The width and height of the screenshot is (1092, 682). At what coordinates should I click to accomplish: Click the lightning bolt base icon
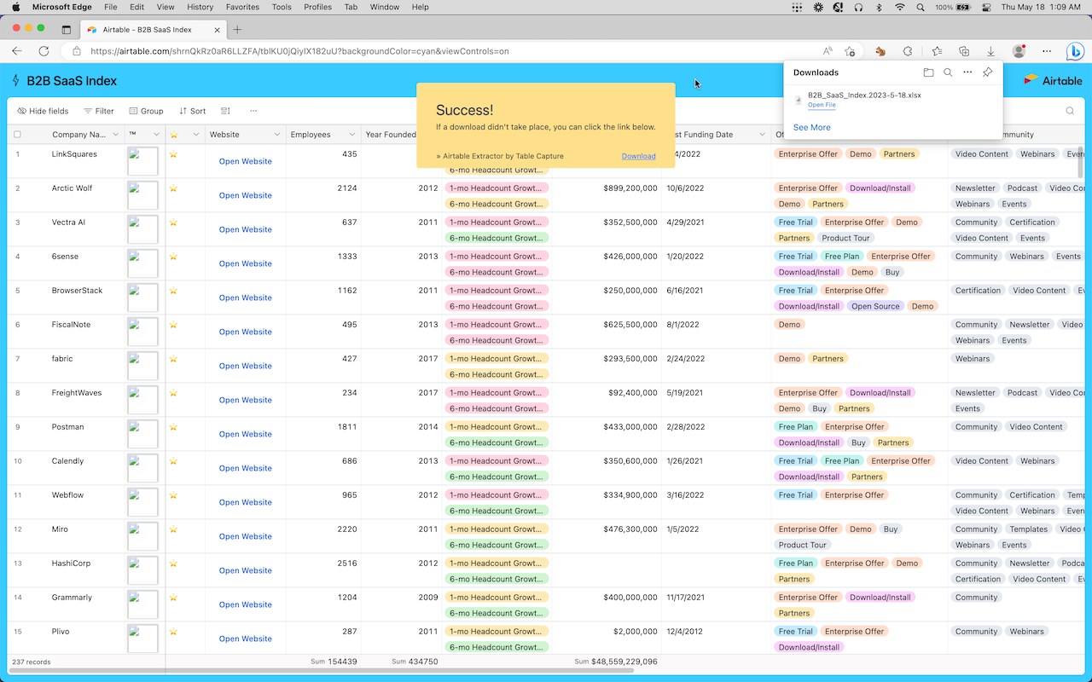point(15,81)
